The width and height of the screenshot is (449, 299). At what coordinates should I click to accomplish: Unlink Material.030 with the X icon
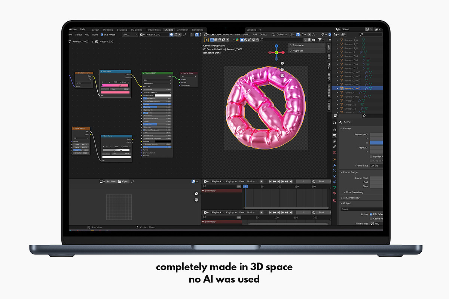pyautogui.click(x=180, y=34)
